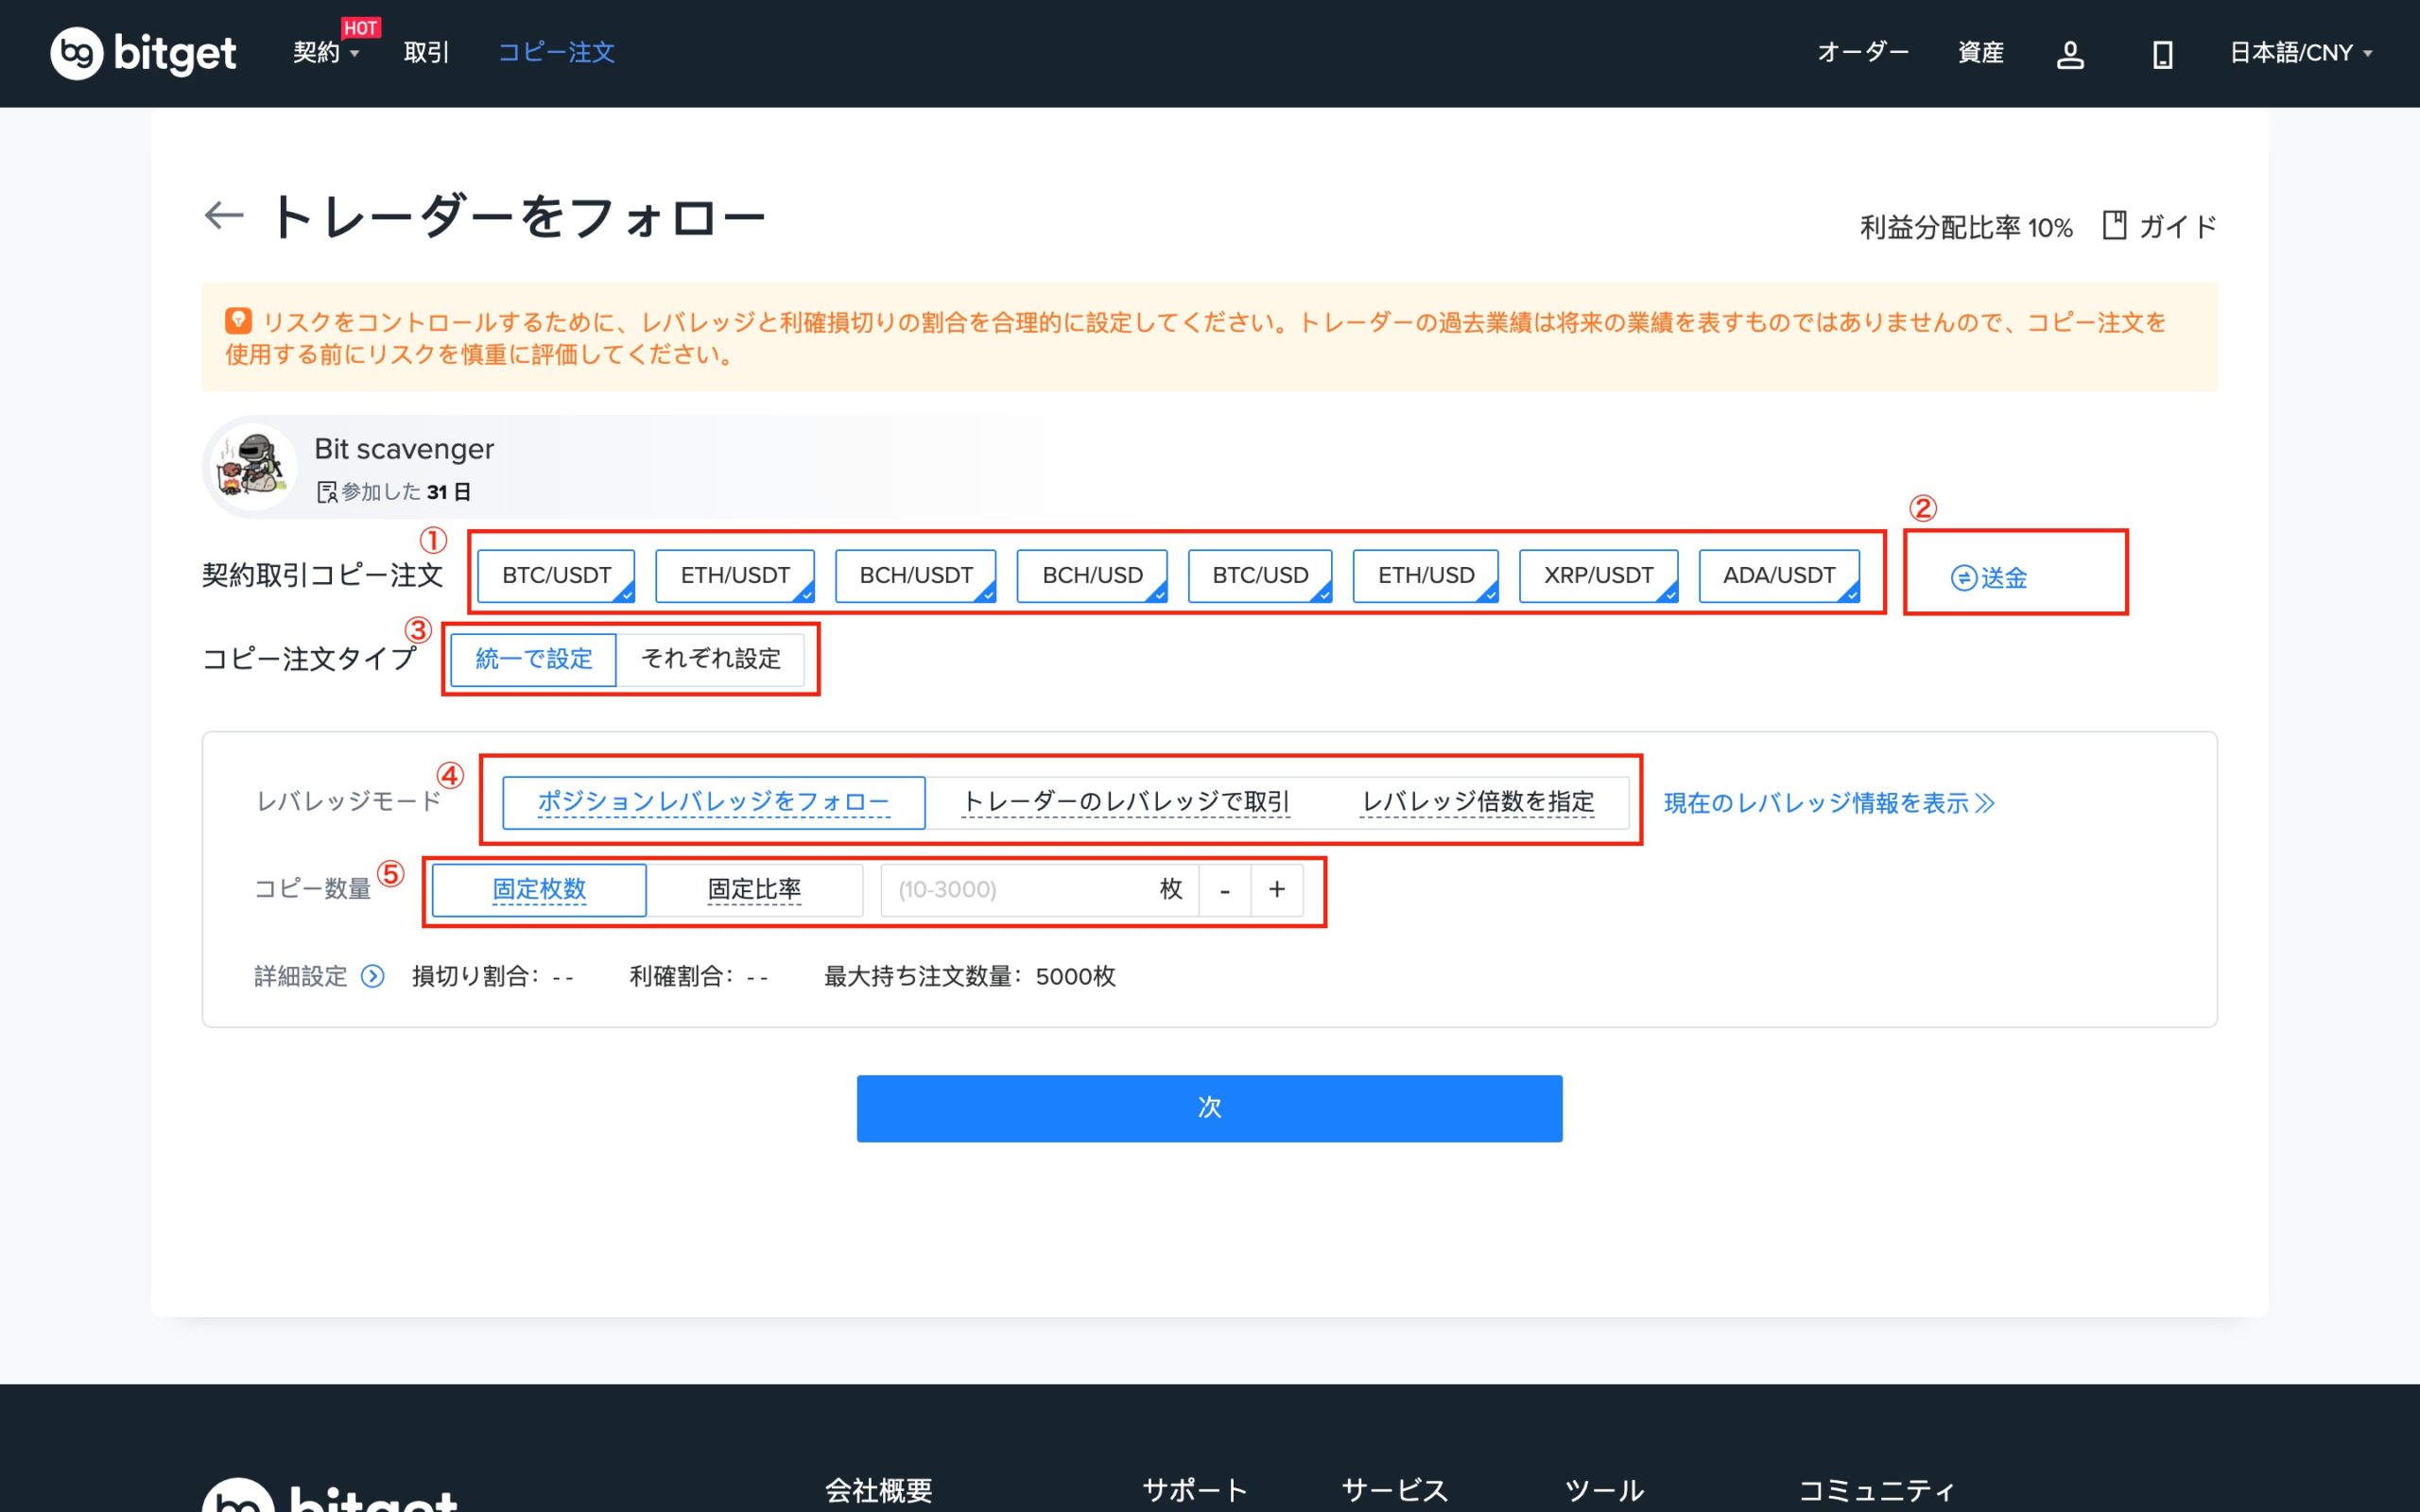
Task: Click the orange risk warning tip icon
Action: [x=238, y=321]
